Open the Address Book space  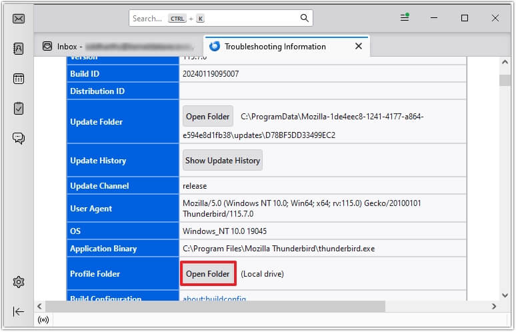point(19,48)
